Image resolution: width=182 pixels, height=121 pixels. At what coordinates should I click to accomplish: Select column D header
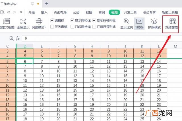point(25,46)
